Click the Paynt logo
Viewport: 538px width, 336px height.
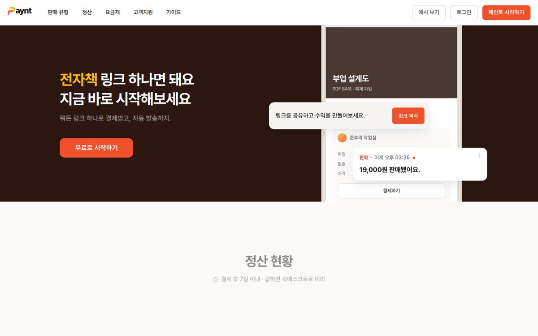point(20,11)
